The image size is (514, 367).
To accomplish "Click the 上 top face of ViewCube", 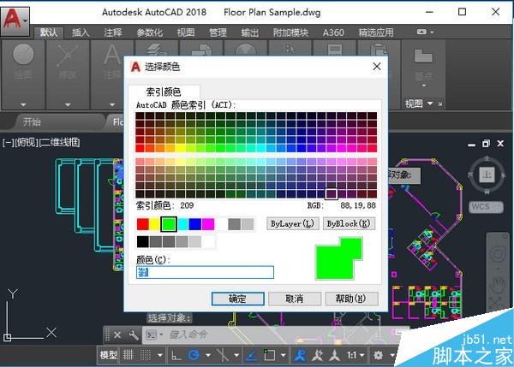I will click(487, 175).
